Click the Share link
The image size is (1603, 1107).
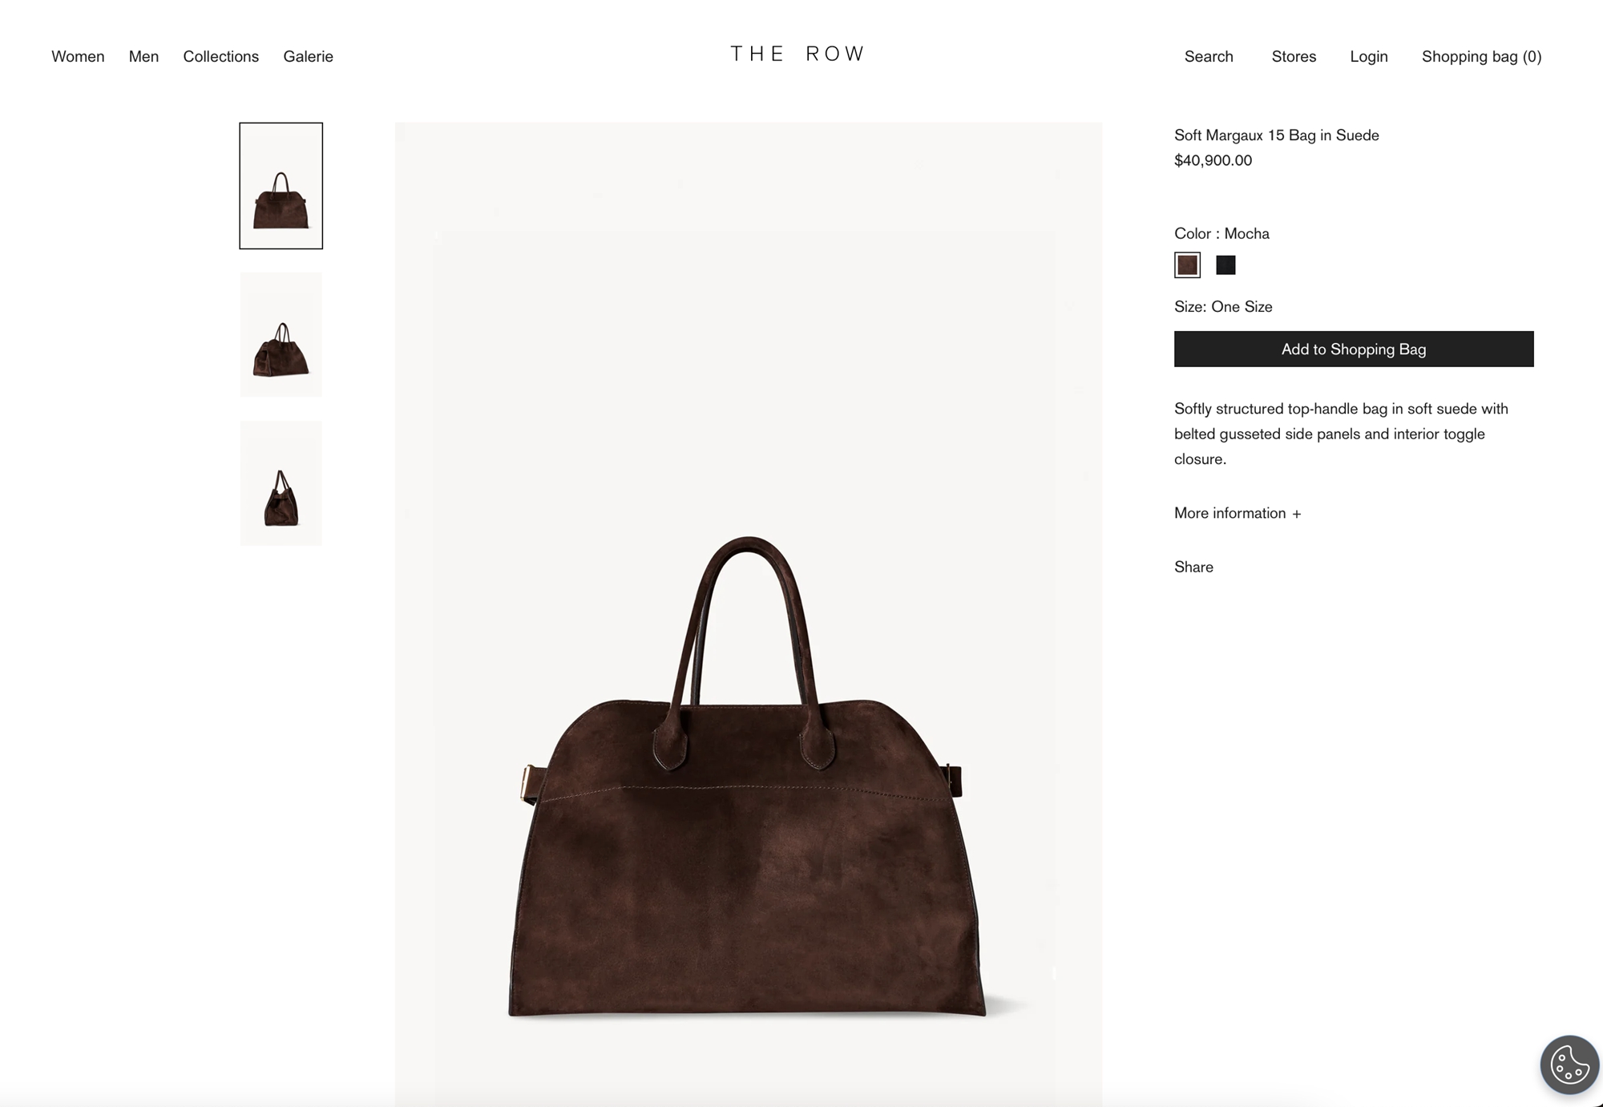pyautogui.click(x=1193, y=567)
